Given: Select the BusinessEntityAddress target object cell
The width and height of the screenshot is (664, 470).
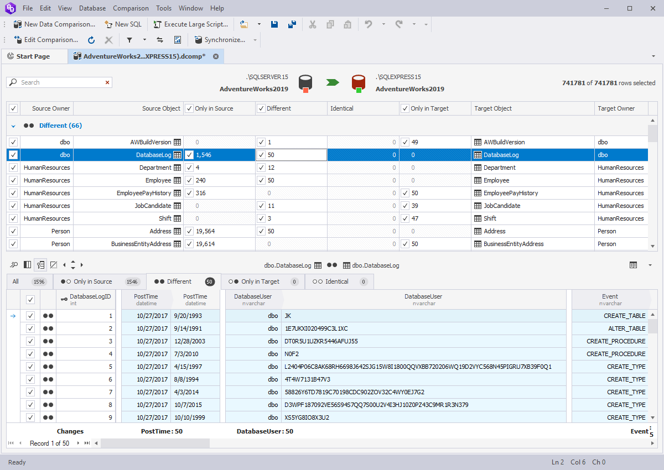Looking at the screenshot, I should (532, 244).
